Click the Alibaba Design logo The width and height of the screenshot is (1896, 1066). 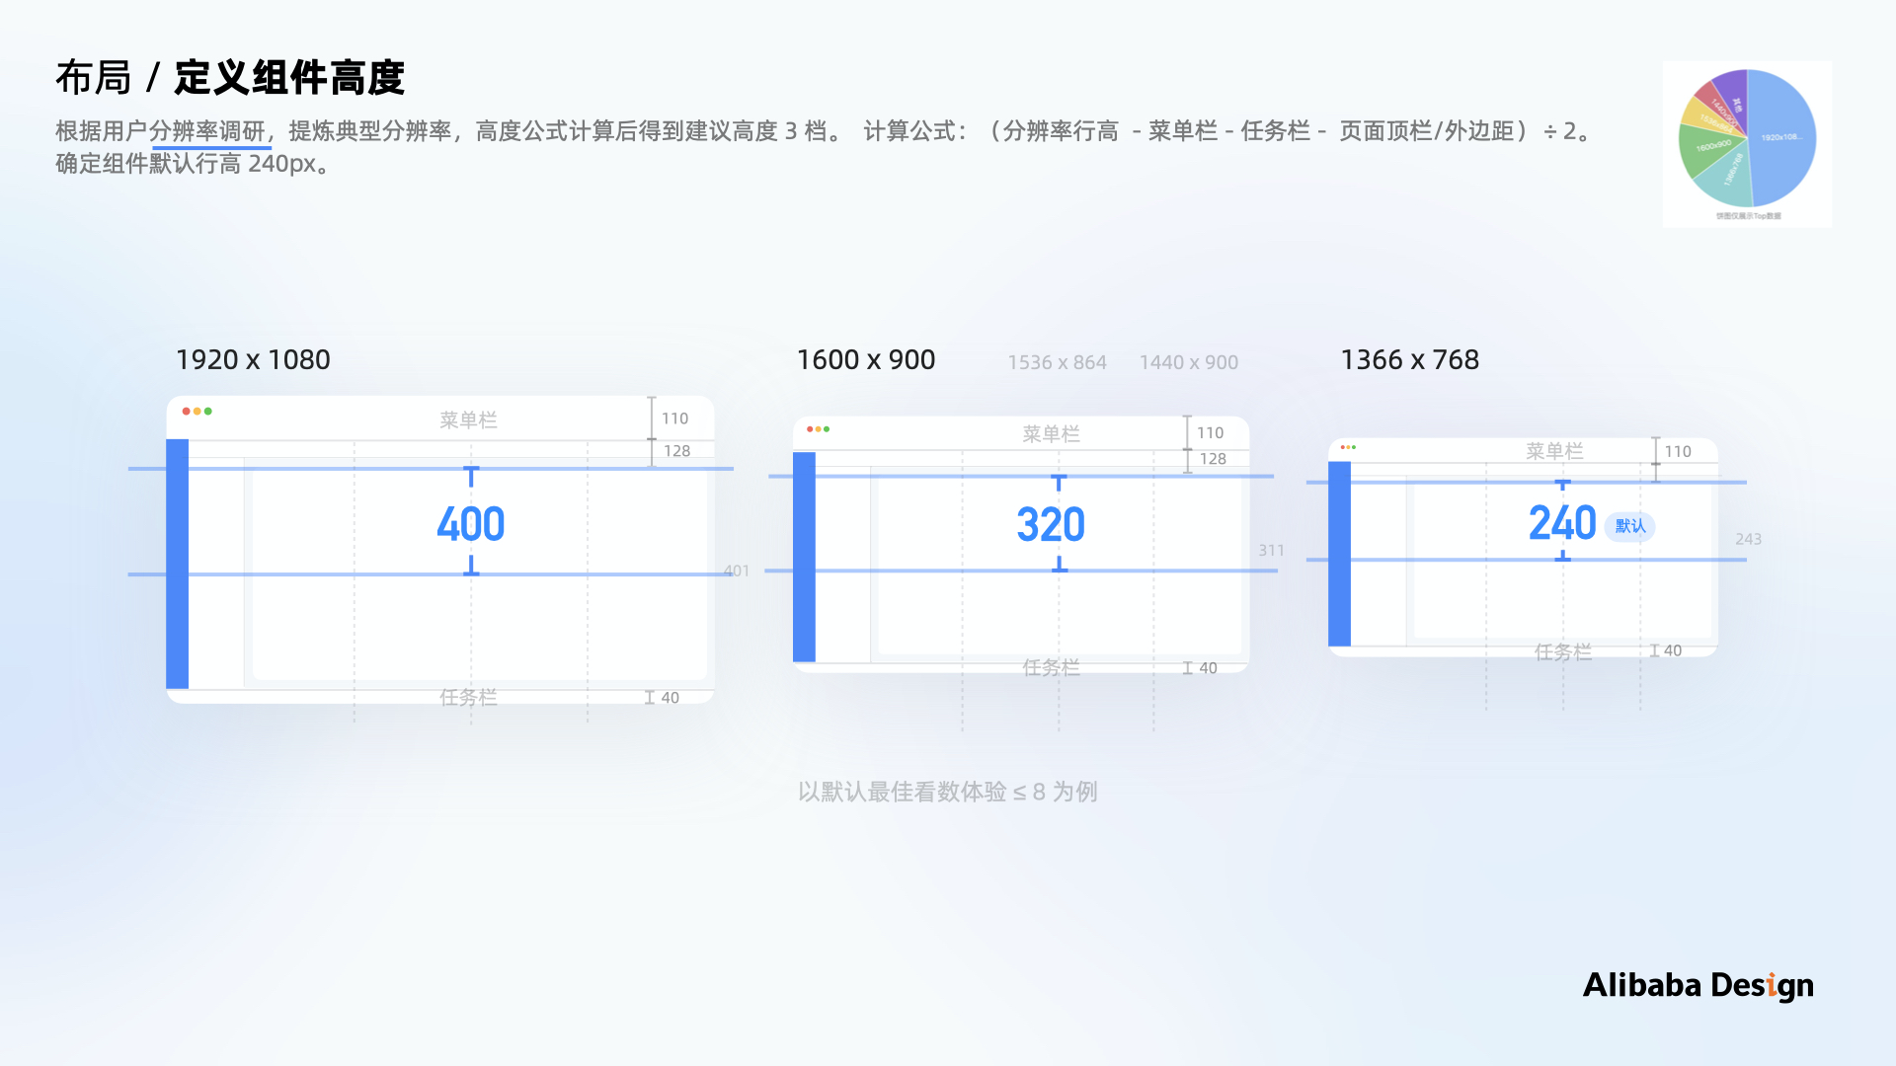click(x=1698, y=985)
